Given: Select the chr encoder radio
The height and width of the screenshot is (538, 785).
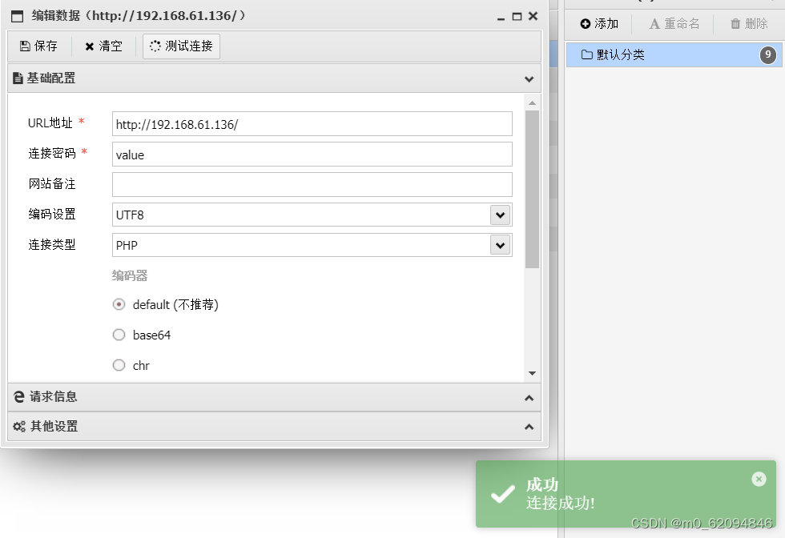Looking at the screenshot, I should pyautogui.click(x=119, y=365).
